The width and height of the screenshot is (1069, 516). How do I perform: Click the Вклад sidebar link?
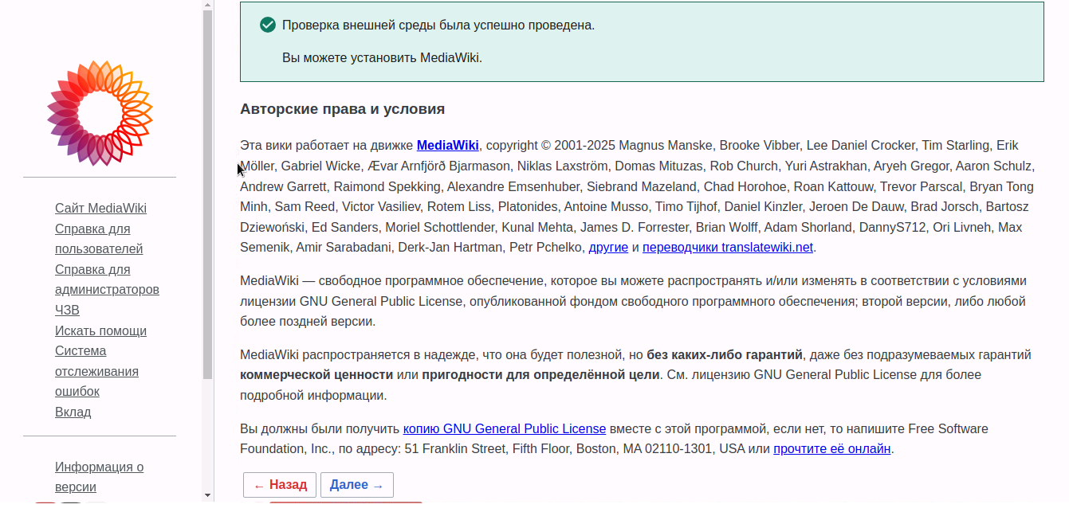[x=73, y=412]
